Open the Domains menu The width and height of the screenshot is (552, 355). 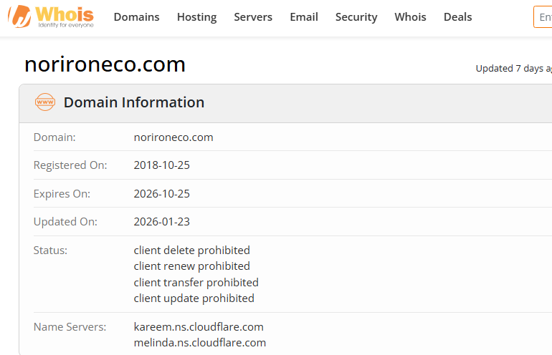click(x=136, y=17)
